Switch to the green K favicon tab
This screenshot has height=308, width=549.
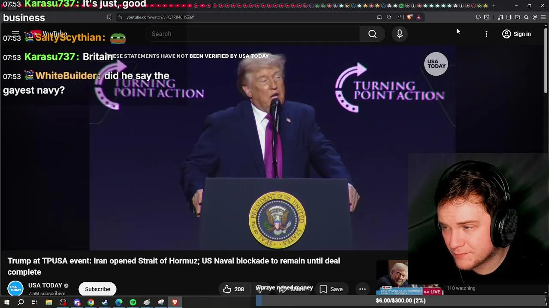click(401, 6)
